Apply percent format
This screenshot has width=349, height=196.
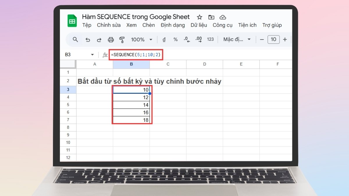[175, 39]
